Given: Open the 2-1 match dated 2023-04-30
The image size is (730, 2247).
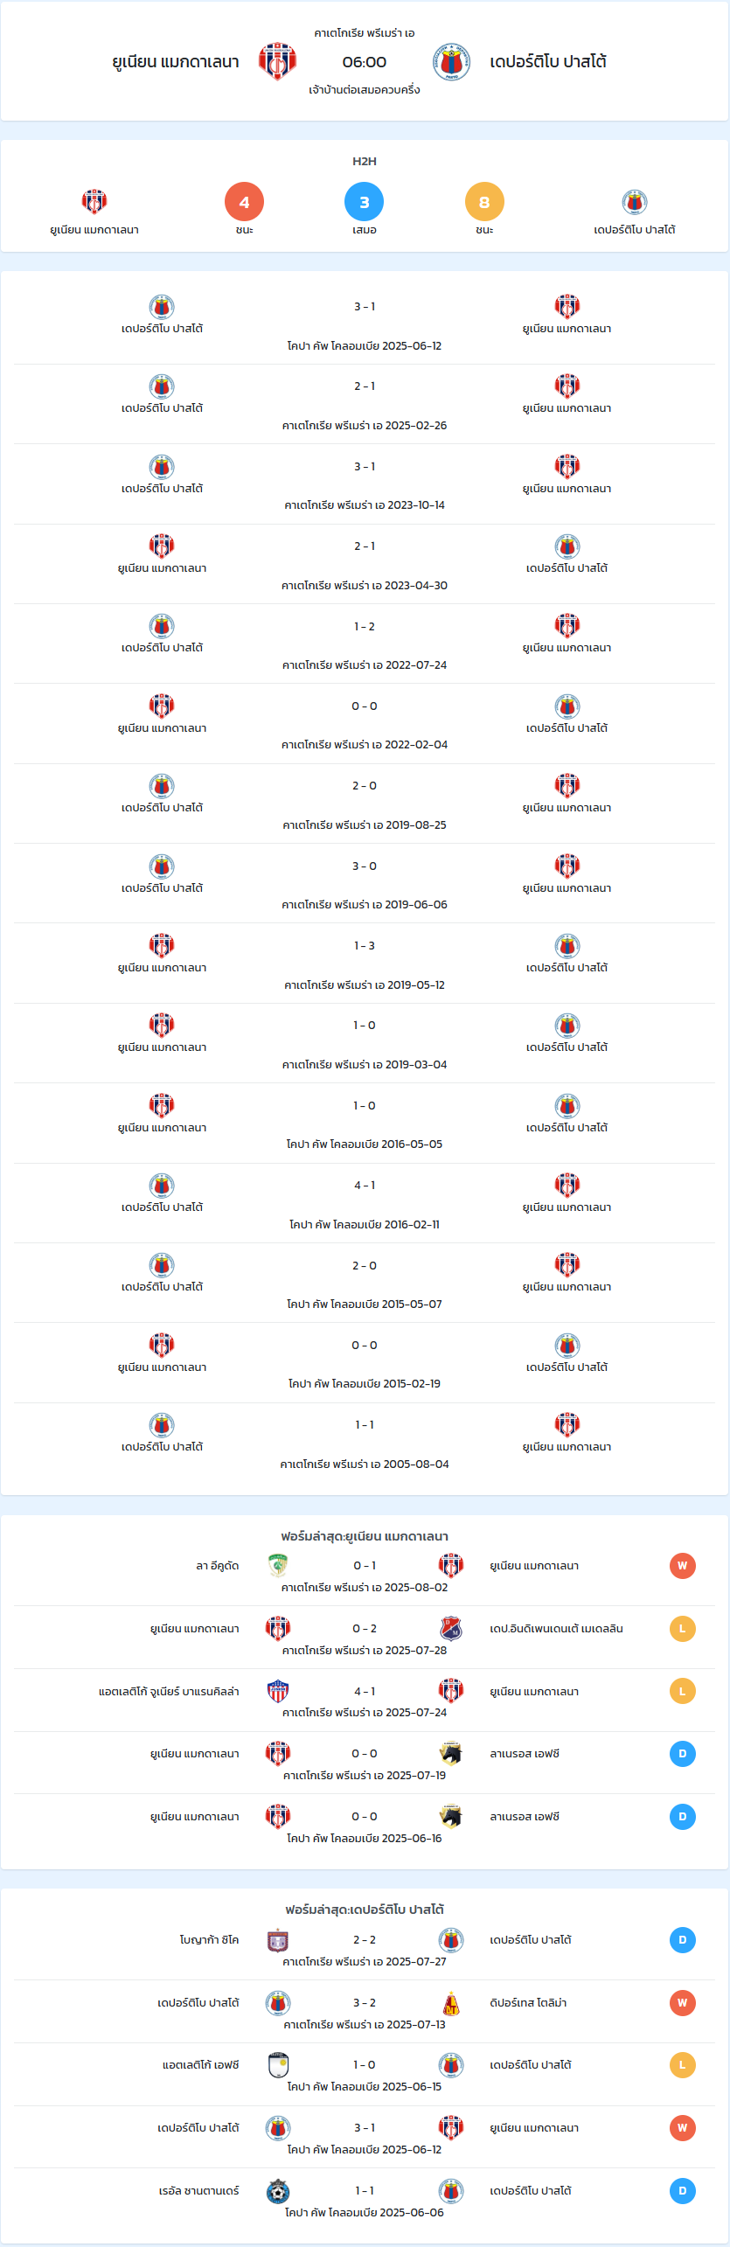Looking at the screenshot, I should [365, 564].
